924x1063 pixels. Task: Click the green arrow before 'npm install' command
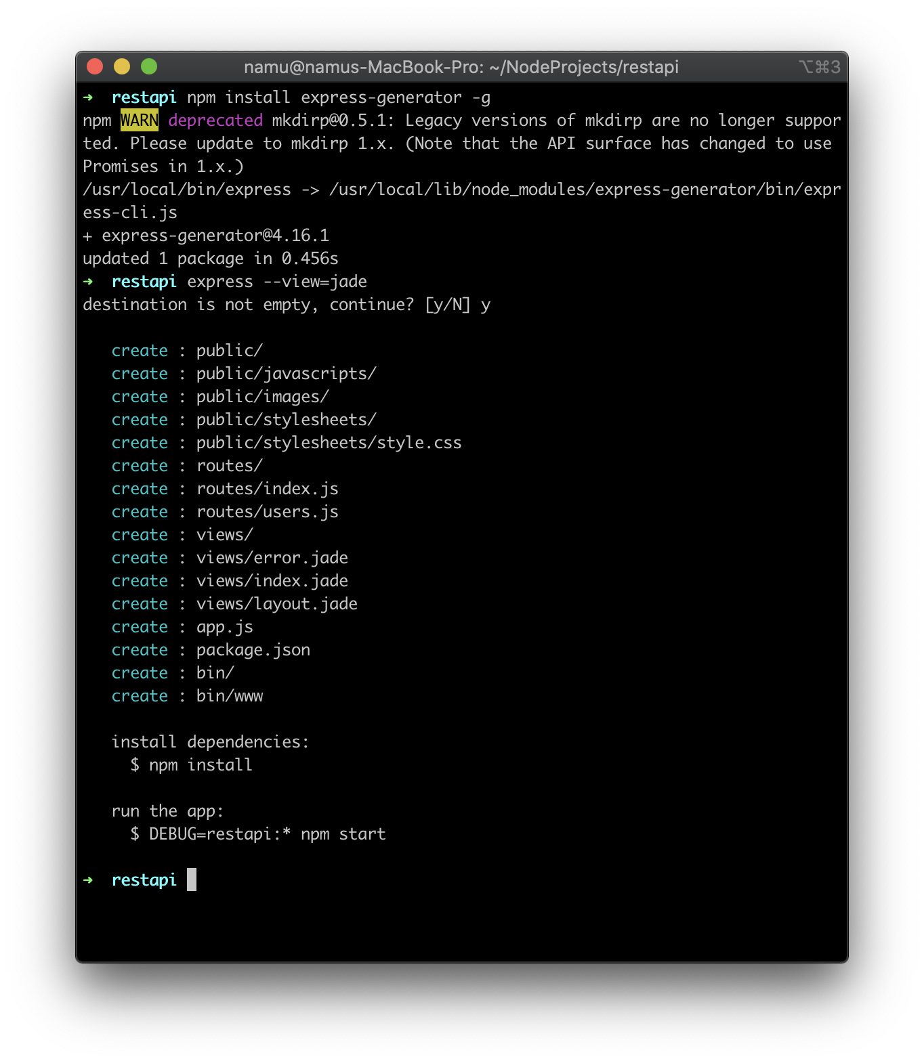coord(88,97)
